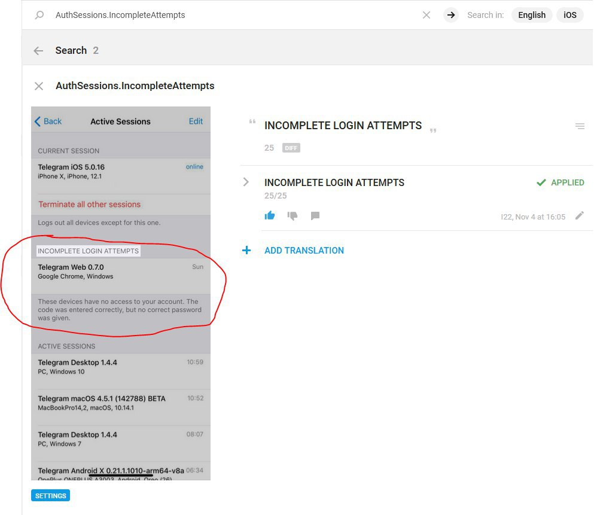This screenshot has height=515, width=597.
Task: Click ADD TRANSLATION link
Action: click(x=304, y=251)
